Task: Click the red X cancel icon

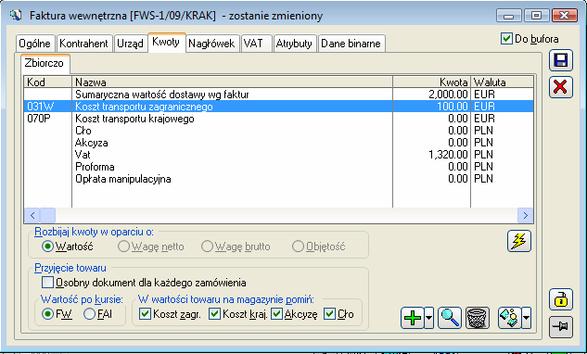Action: pyautogui.click(x=561, y=87)
